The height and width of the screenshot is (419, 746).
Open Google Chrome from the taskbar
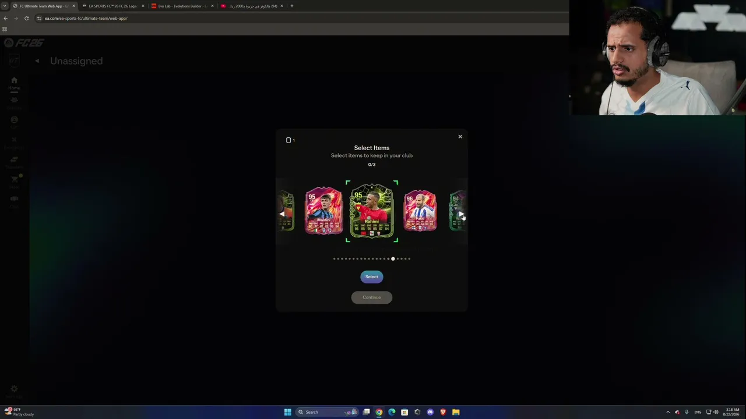point(379,412)
